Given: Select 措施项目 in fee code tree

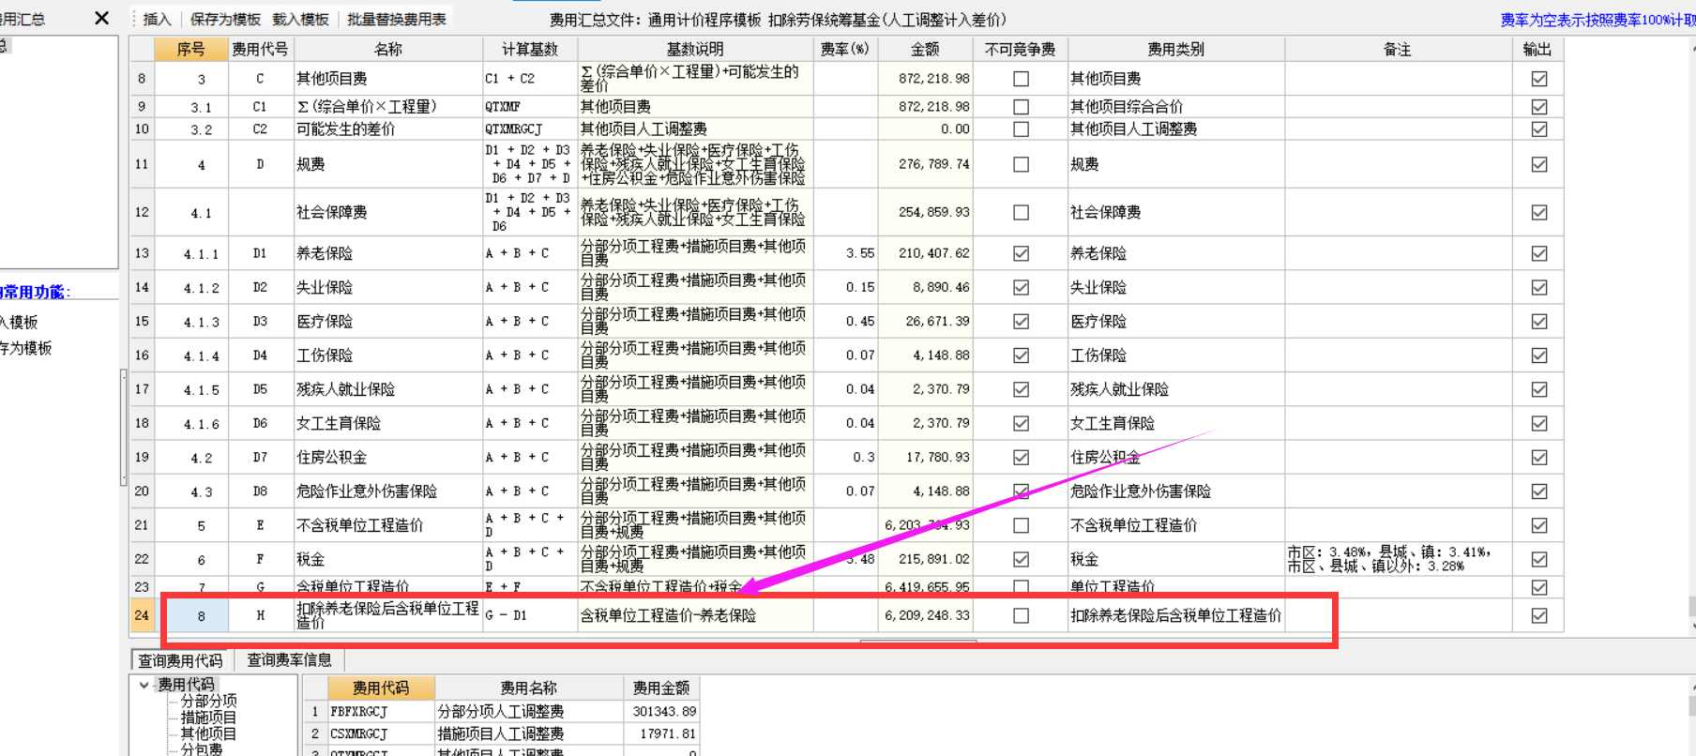Looking at the screenshot, I should click(x=208, y=718).
